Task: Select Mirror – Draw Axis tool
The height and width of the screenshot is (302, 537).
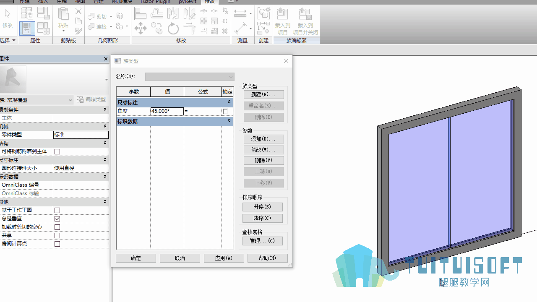Action: click(x=189, y=14)
